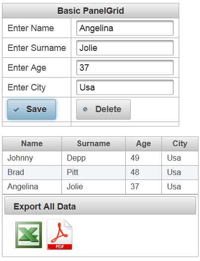The image size is (200, 261).
Task: Focus the Enter Name input field
Action: 125,28
